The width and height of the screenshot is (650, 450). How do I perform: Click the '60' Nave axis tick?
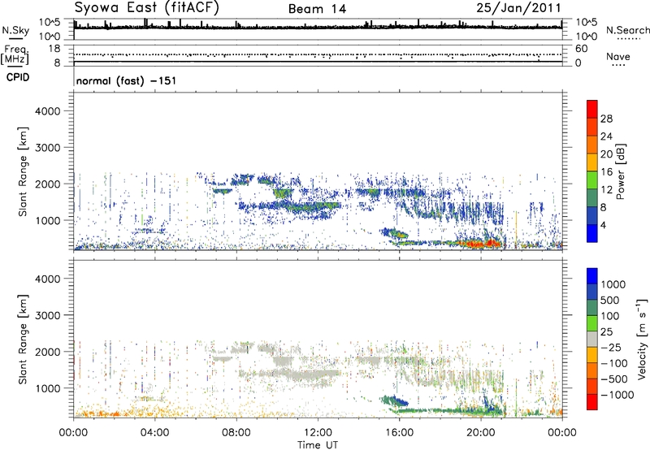581,49
